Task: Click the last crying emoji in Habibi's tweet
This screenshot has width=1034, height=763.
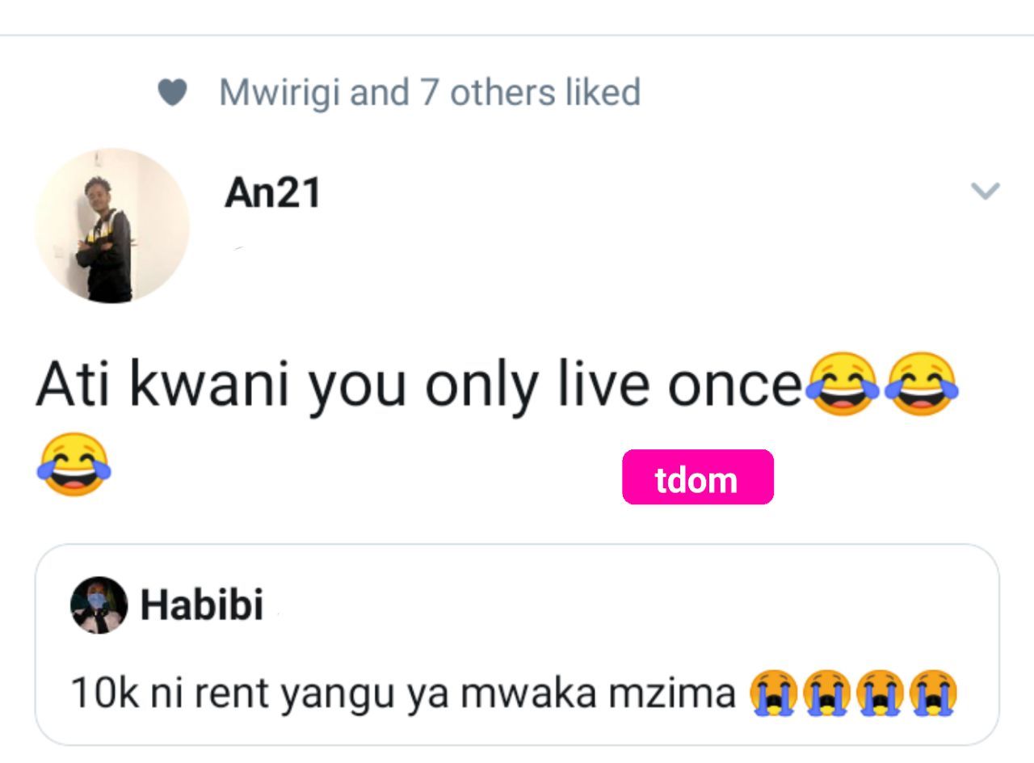Action: (x=933, y=693)
